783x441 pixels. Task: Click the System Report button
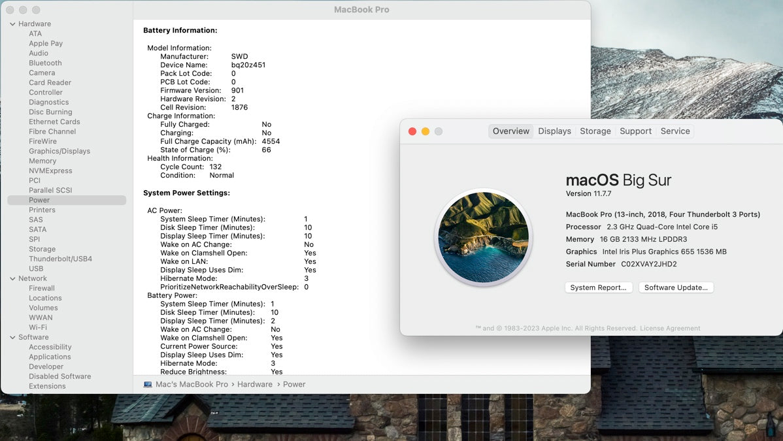[598, 287]
